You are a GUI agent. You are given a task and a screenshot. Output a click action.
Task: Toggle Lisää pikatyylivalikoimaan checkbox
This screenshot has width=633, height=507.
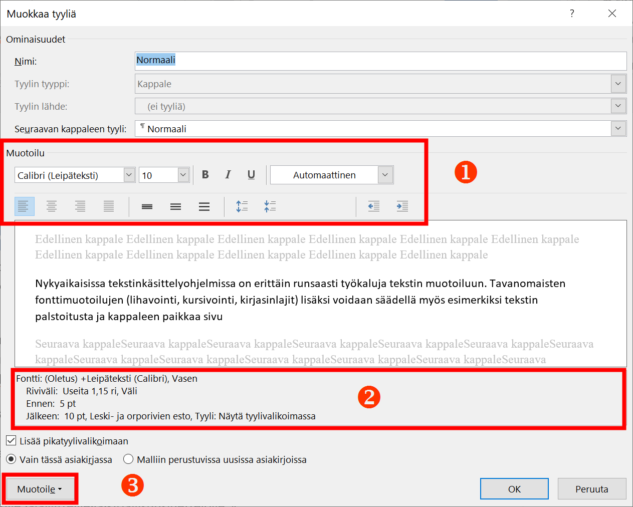tap(11, 441)
